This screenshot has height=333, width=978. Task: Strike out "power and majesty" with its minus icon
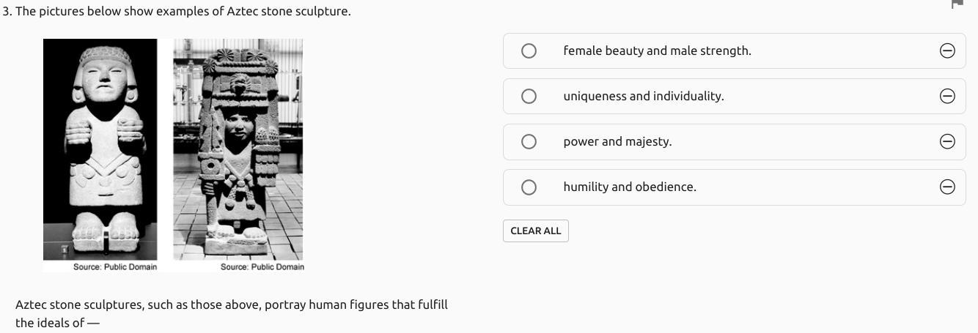click(947, 141)
